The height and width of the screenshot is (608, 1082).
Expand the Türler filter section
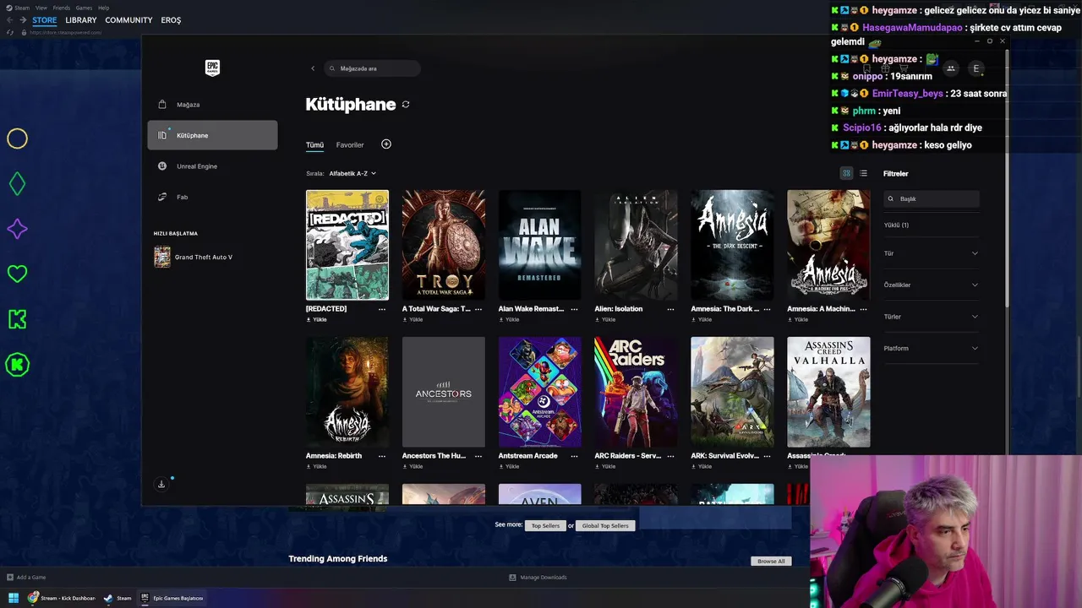(931, 317)
